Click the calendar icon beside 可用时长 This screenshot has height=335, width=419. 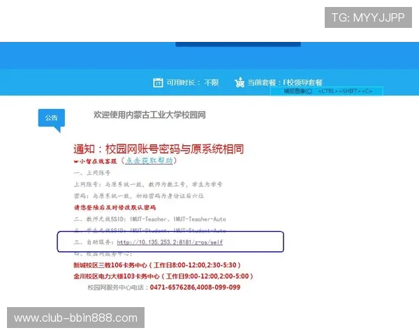pyautogui.click(x=158, y=82)
